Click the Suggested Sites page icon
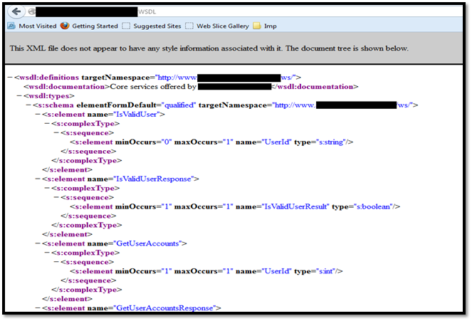Image resolution: width=472 pixels, height=321 pixels. (x=126, y=26)
